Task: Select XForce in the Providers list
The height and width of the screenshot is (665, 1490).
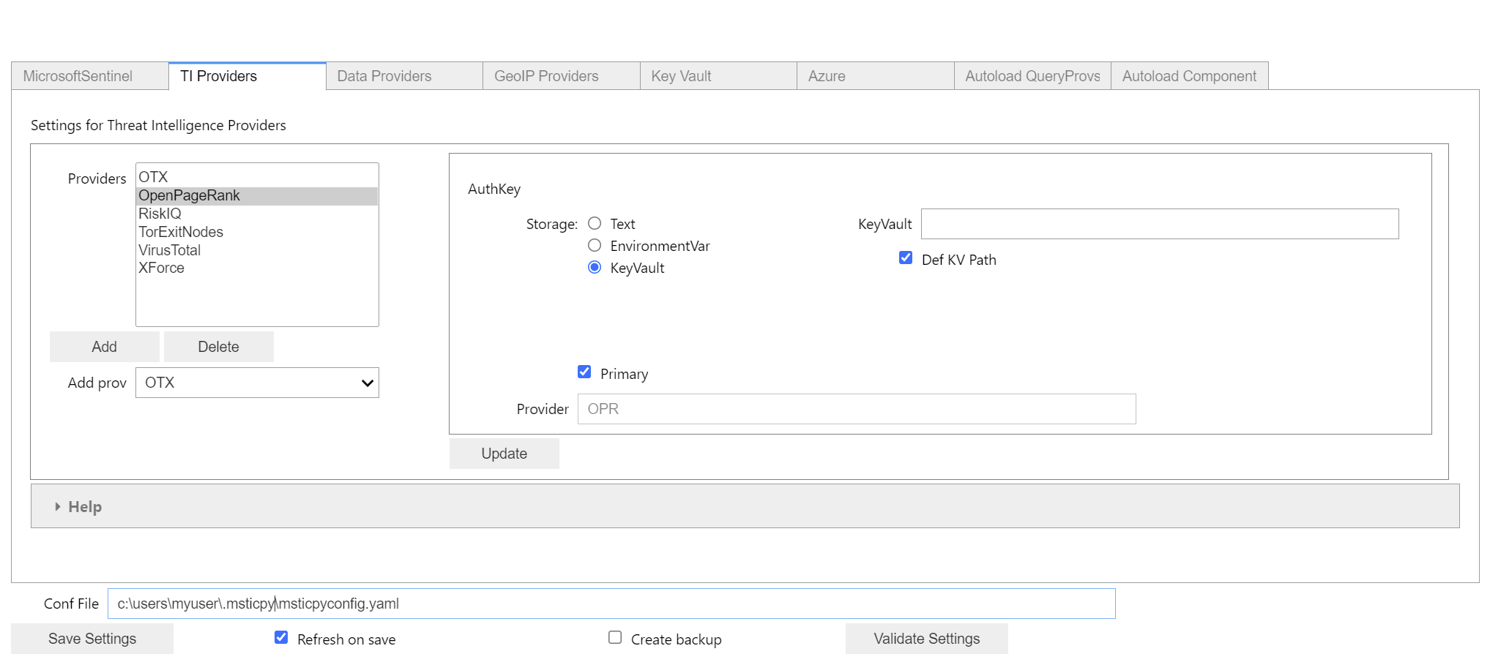Action: pos(257,268)
